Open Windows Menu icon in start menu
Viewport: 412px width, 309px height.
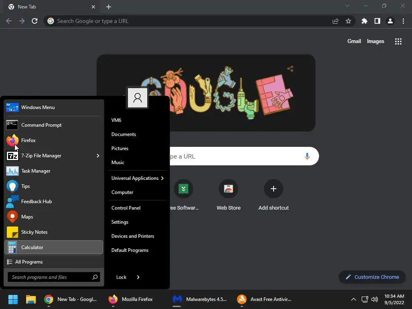point(12,107)
